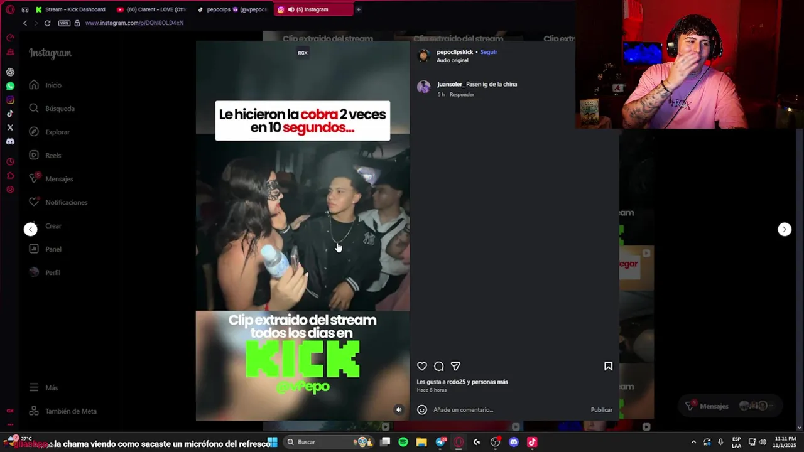Reload the current page
The height and width of the screenshot is (452, 804).
[x=47, y=23]
